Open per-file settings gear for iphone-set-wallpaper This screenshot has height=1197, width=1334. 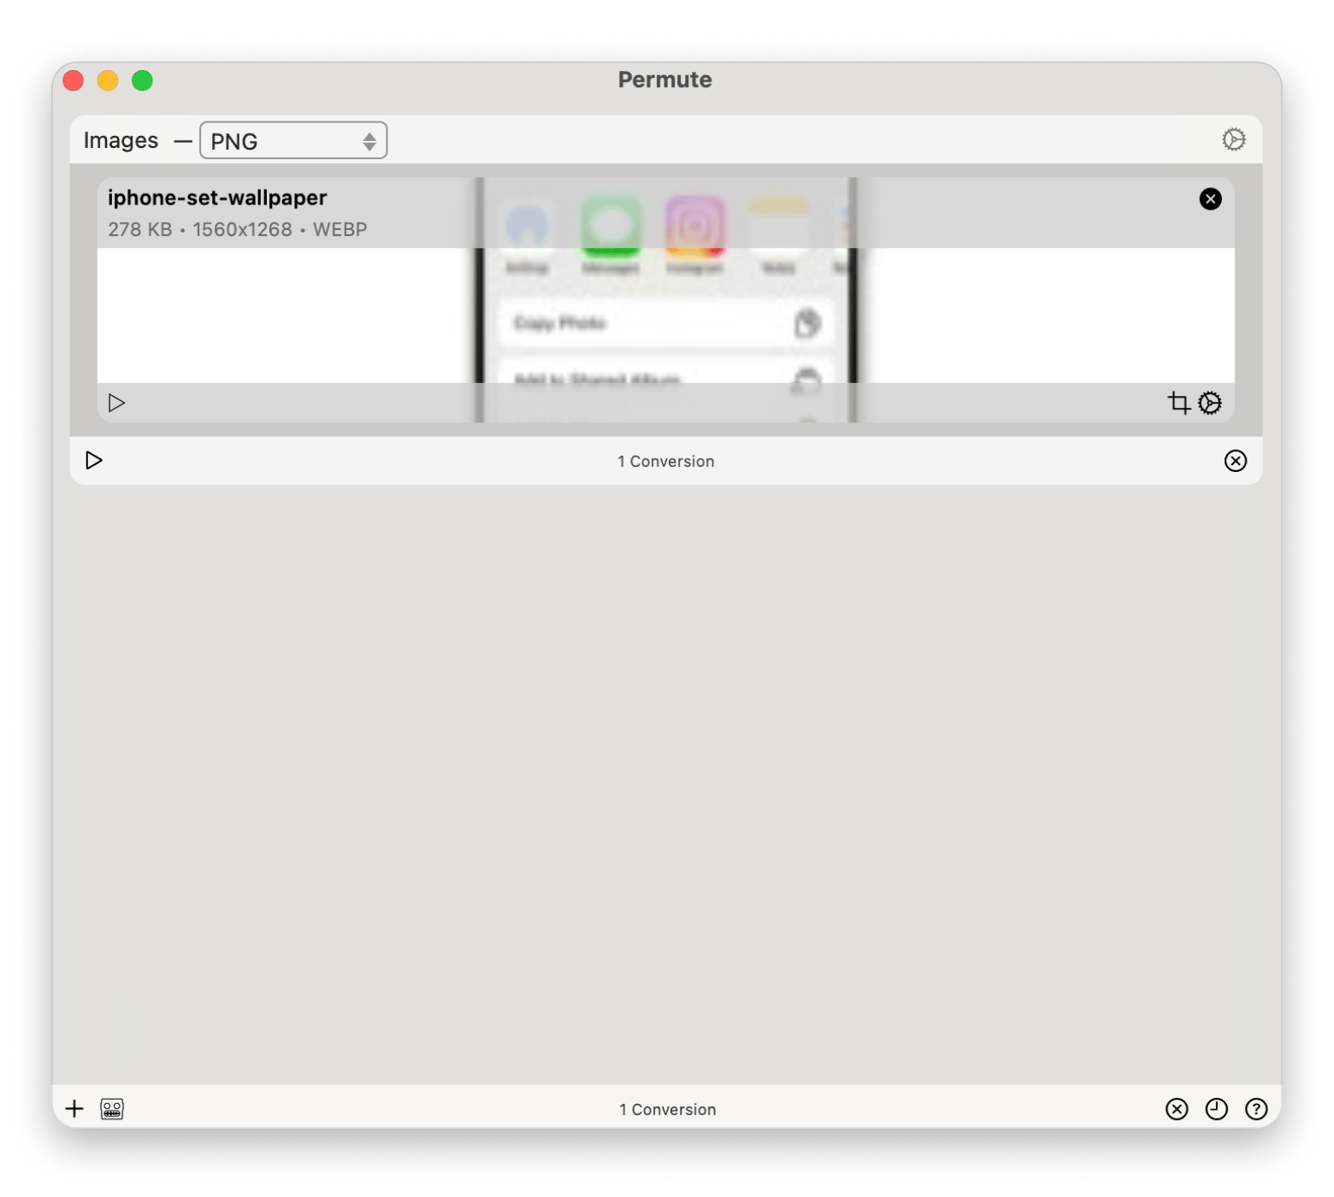(1210, 403)
